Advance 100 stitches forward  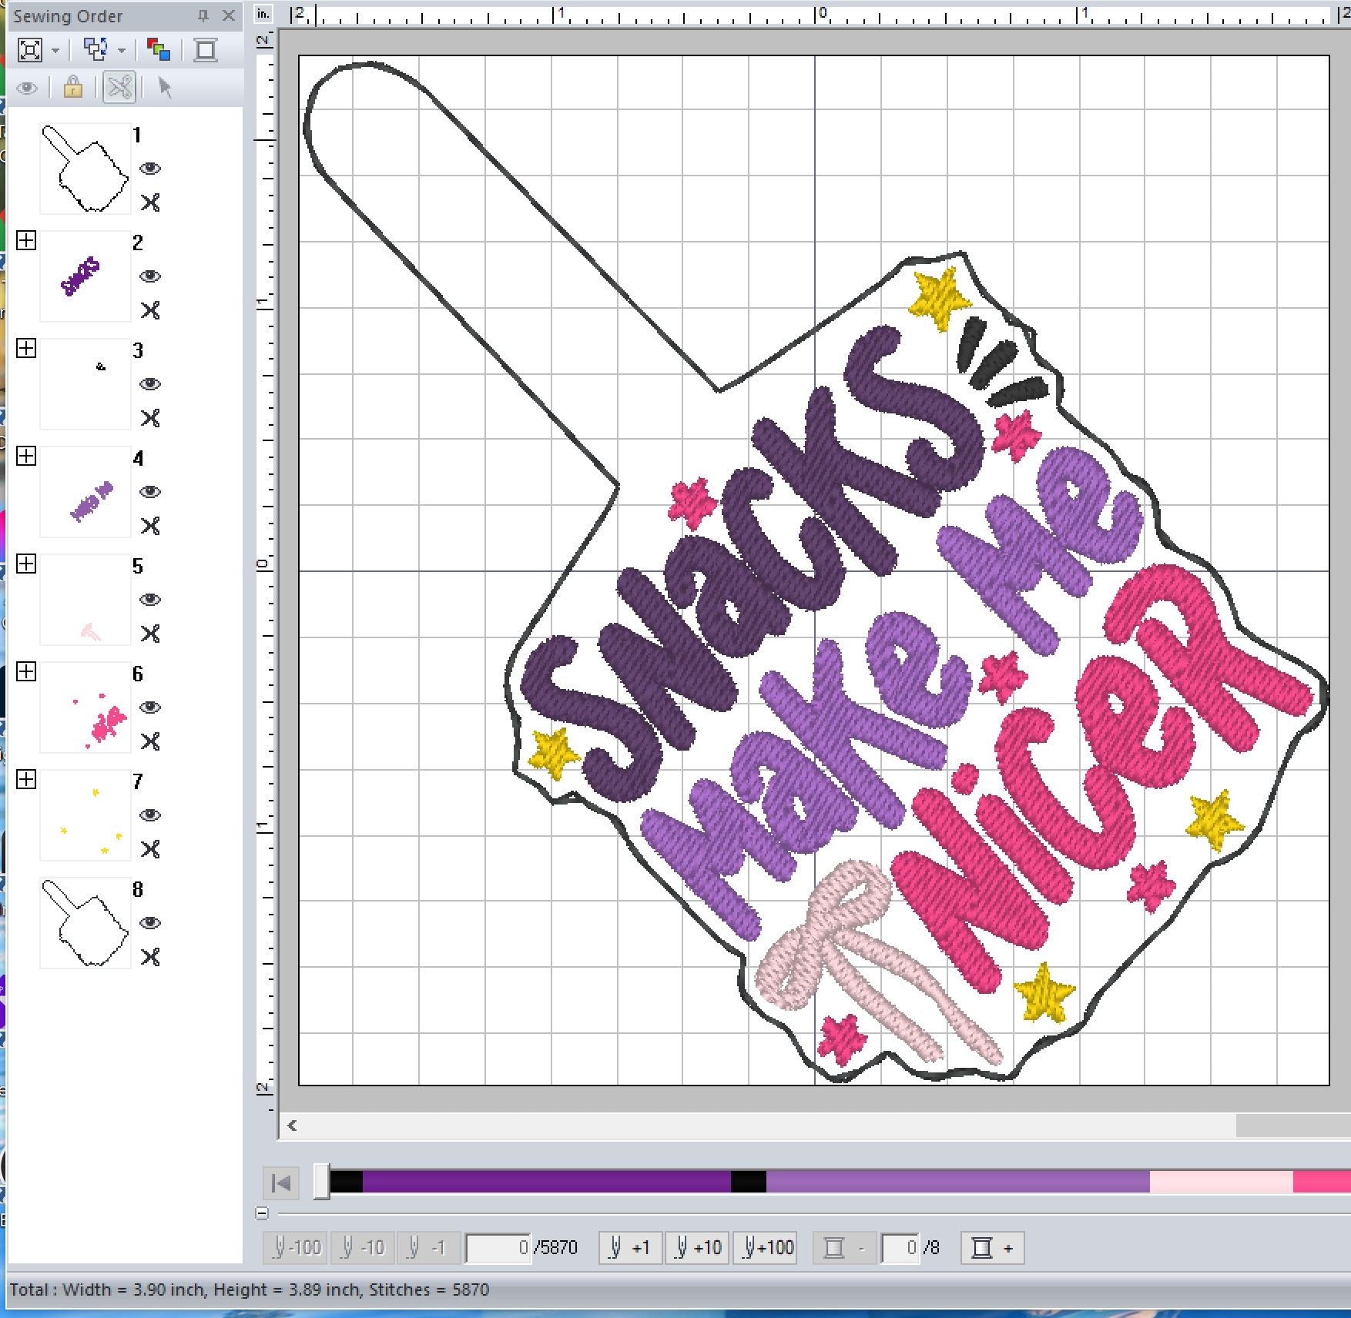click(x=765, y=1247)
